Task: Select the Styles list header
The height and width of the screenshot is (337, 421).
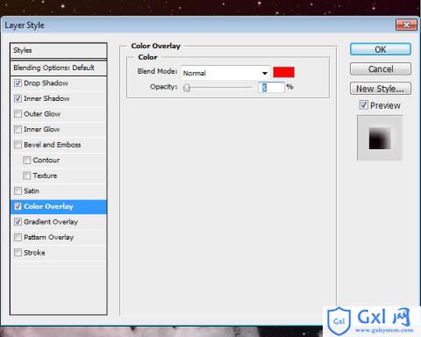Action: click(59, 50)
